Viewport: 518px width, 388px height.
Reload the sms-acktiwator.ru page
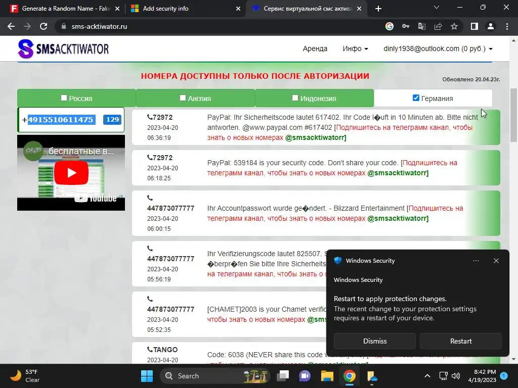[44, 26]
